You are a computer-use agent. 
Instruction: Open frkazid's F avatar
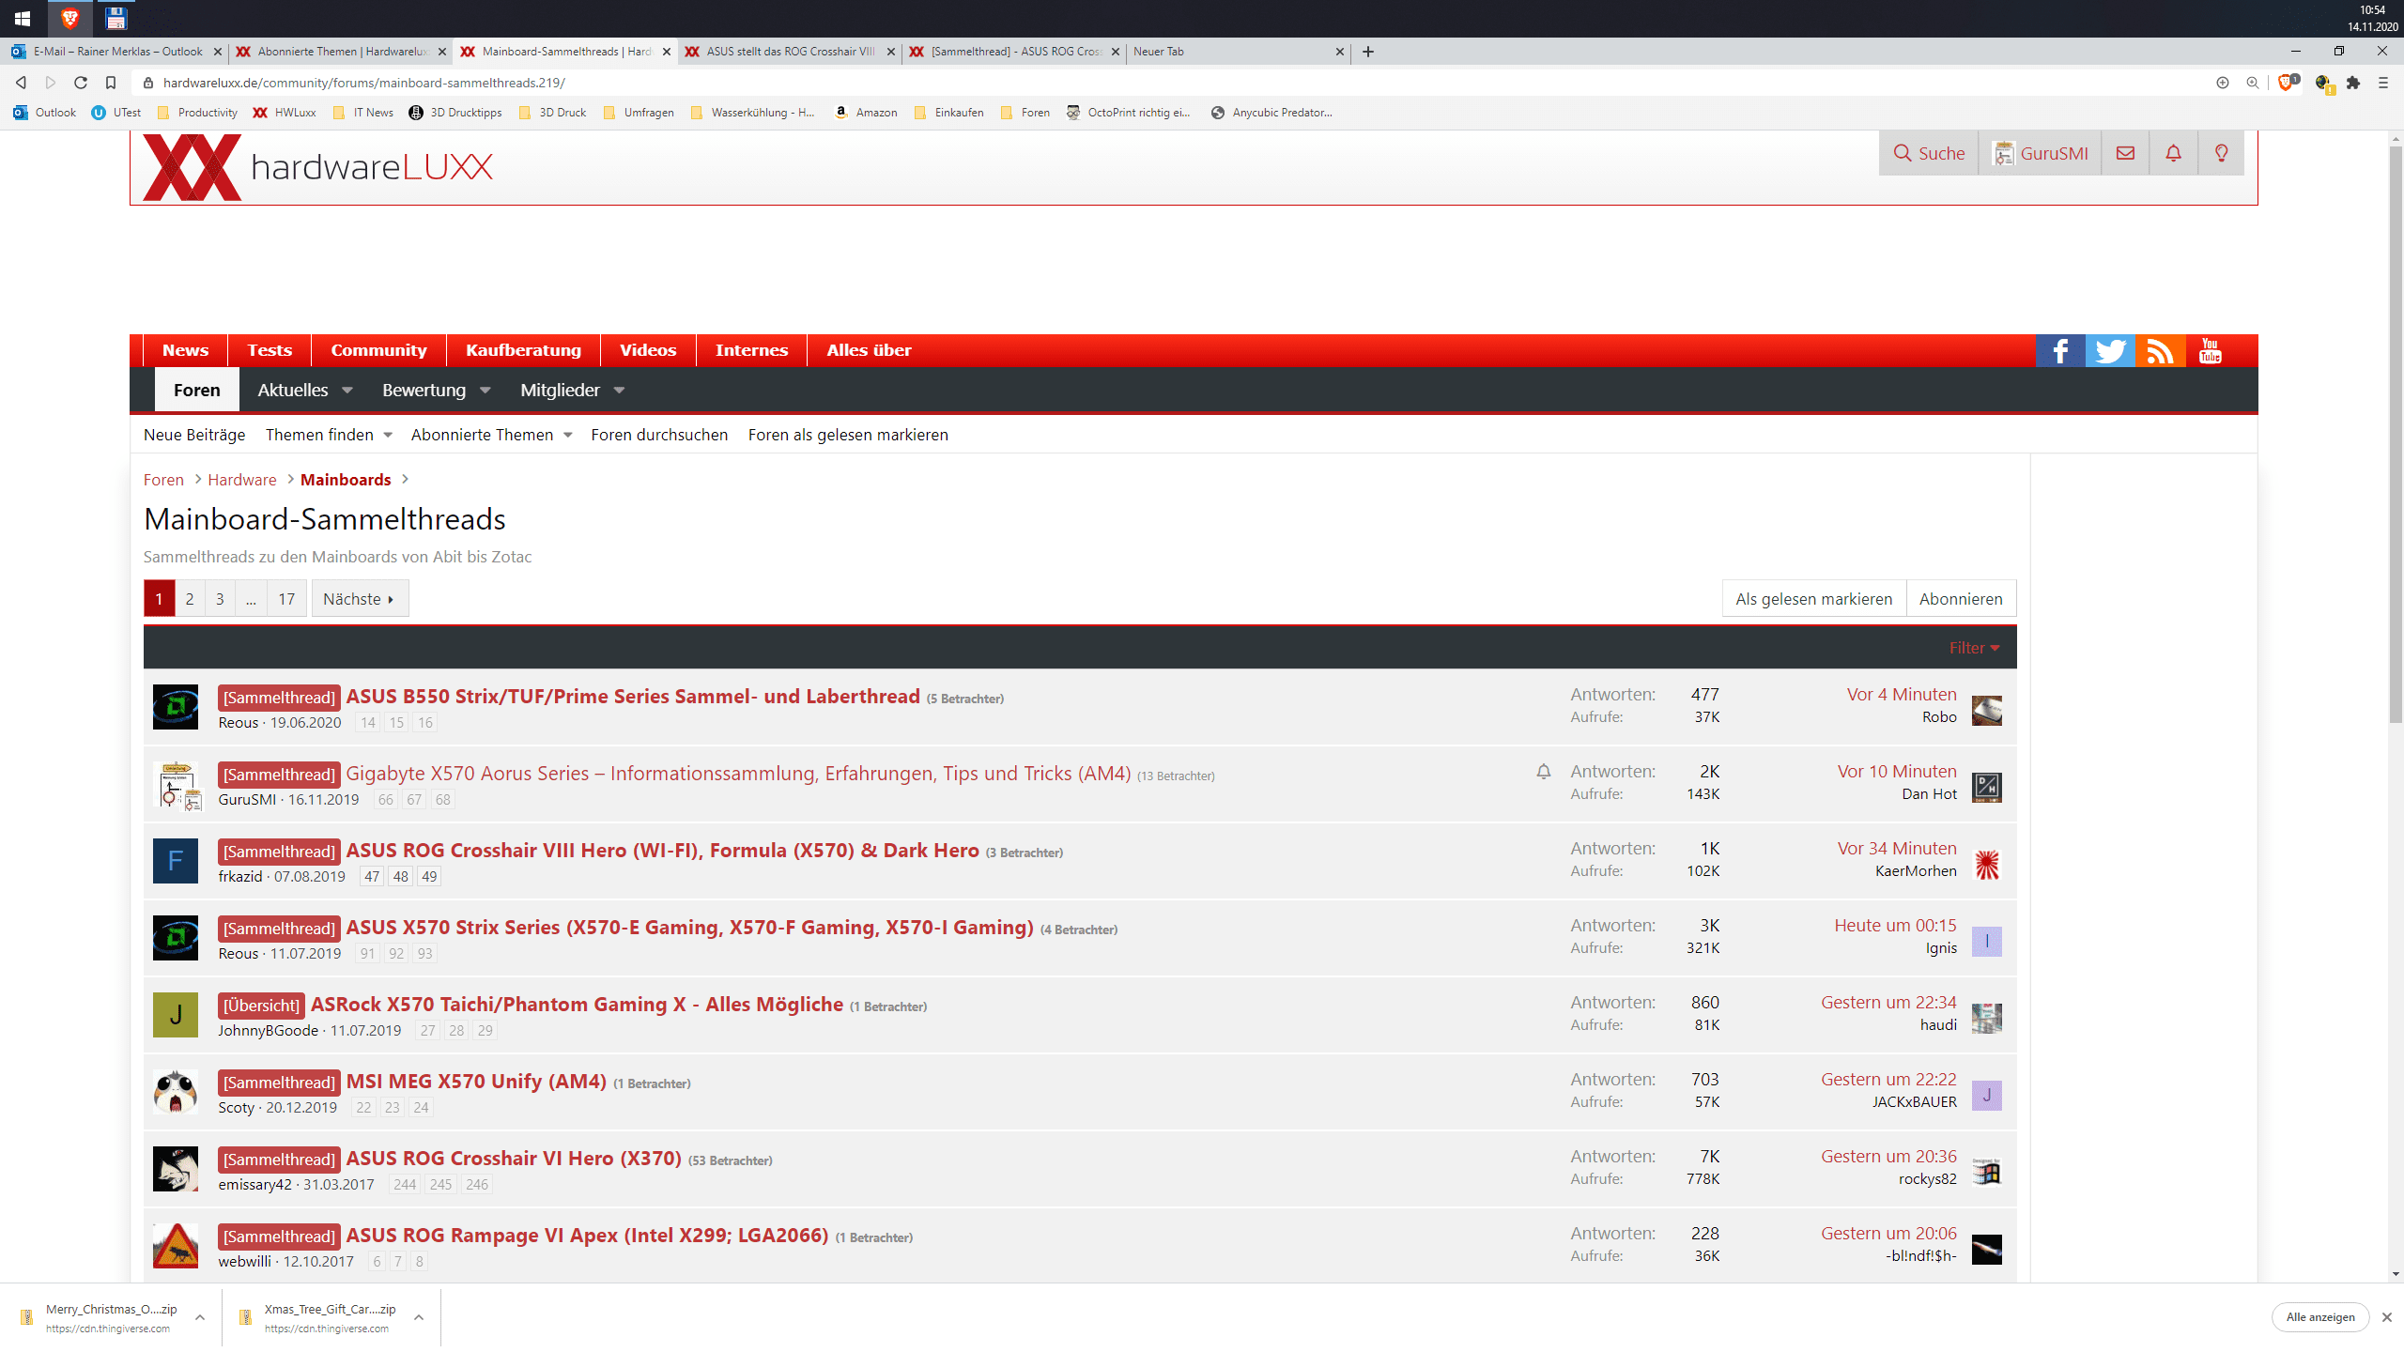(176, 861)
